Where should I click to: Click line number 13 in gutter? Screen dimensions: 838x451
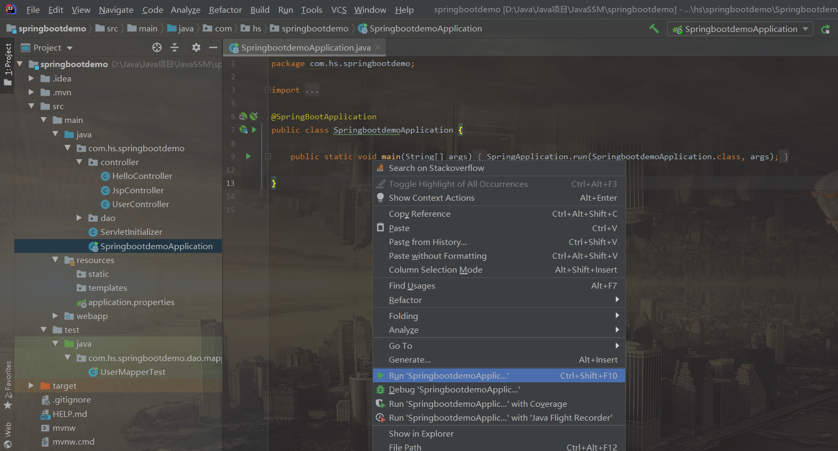coord(230,183)
